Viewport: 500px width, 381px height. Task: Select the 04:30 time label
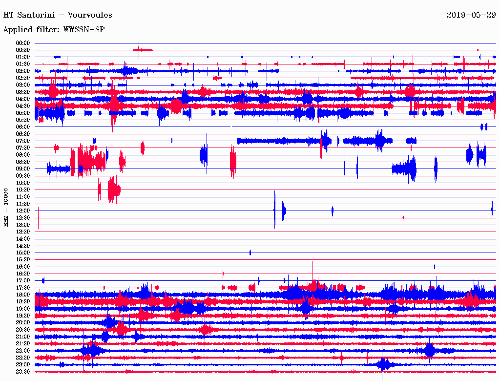pos(23,106)
